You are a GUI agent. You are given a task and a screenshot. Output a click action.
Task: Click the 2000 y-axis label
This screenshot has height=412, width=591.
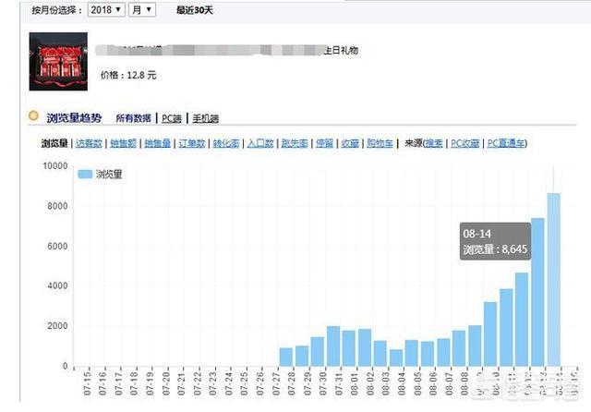pos(57,326)
